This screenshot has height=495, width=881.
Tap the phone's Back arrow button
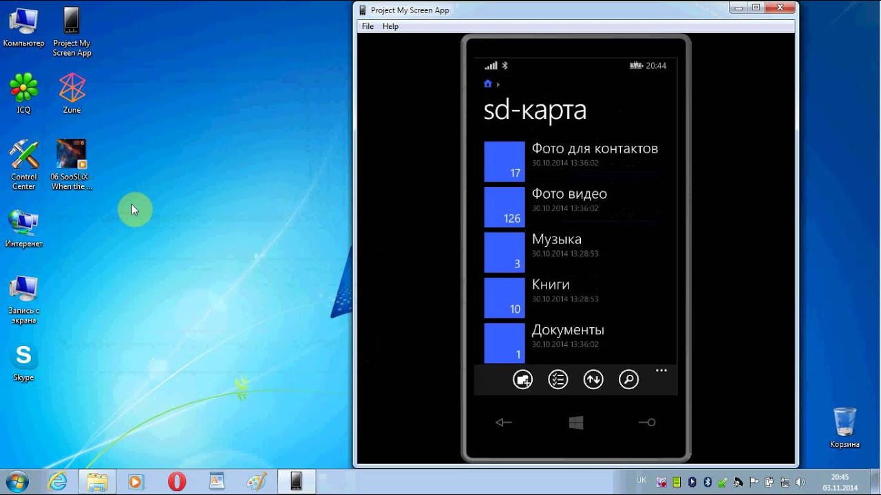pos(504,423)
